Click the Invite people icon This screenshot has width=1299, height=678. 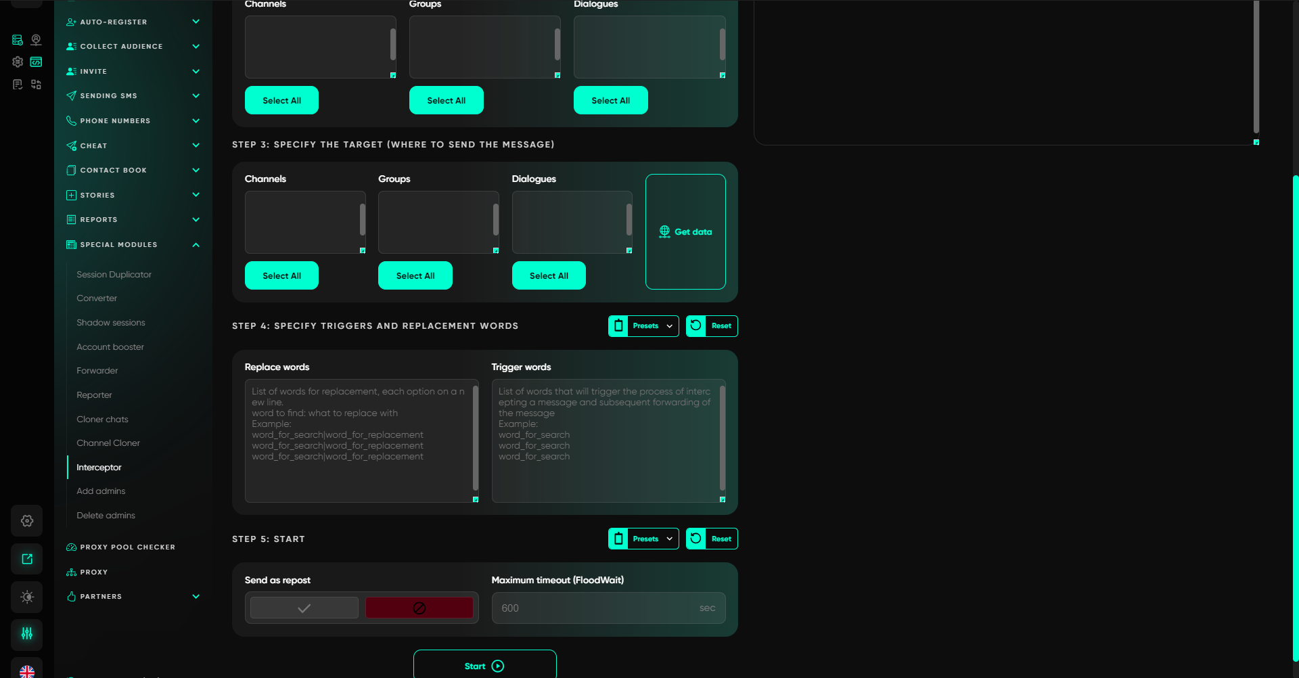[71, 71]
